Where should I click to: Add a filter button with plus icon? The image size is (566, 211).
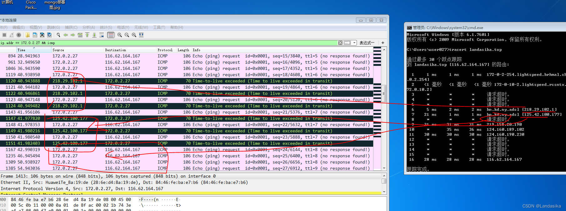[383, 43]
